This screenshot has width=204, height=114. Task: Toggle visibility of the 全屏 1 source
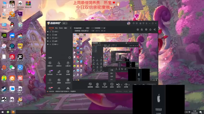tap(48, 41)
